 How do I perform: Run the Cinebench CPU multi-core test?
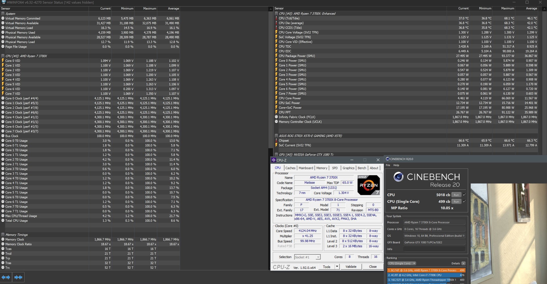[456, 195]
